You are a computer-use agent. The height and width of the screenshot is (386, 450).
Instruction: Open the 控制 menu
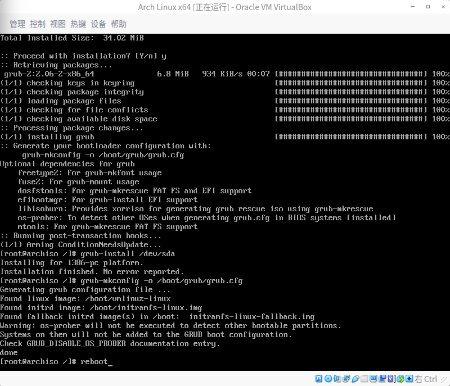coord(38,24)
